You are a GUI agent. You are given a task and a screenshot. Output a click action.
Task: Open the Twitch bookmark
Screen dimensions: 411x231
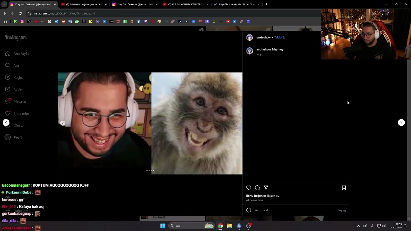coord(145,21)
